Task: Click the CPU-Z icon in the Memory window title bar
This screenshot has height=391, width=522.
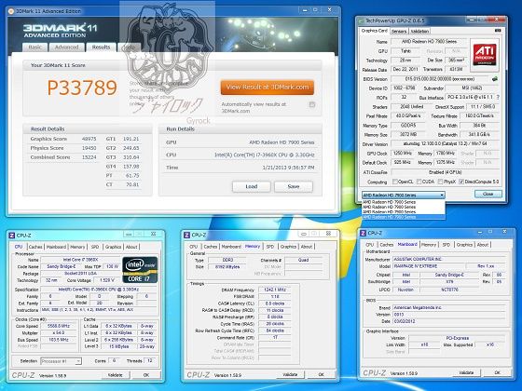Action: pyautogui.click(x=186, y=235)
